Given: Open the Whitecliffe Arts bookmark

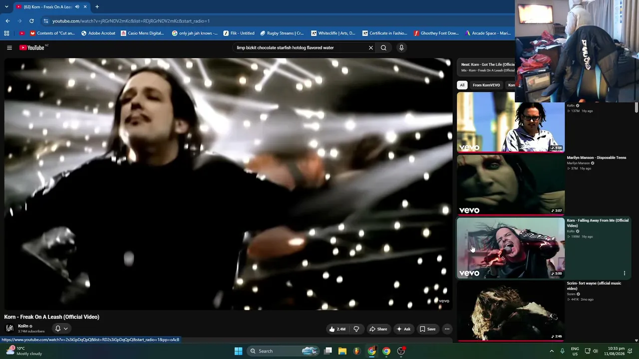Looking at the screenshot, I should click(333, 33).
